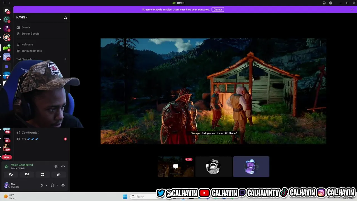Select the purple avatar participant tile

(251, 167)
